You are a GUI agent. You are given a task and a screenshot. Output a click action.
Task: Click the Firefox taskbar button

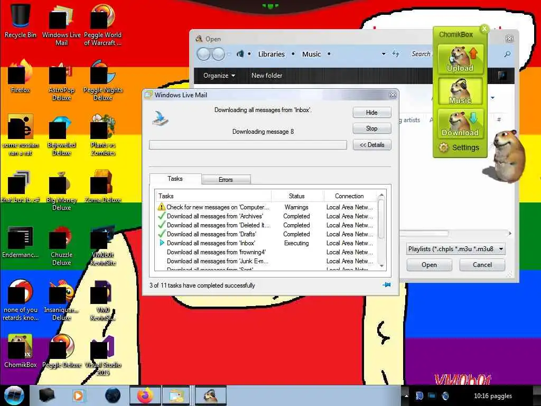[x=145, y=395]
